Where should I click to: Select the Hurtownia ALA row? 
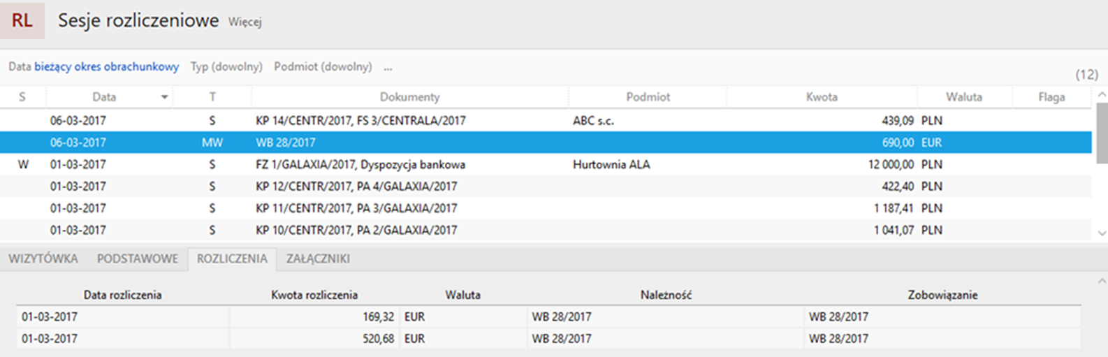[546, 165]
